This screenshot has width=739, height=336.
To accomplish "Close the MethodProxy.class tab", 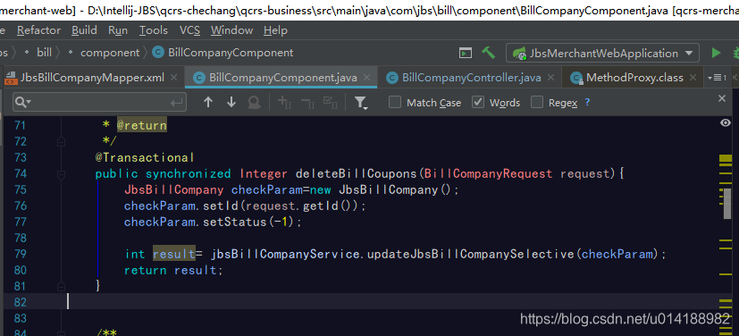I will pyautogui.click(x=693, y=78).
